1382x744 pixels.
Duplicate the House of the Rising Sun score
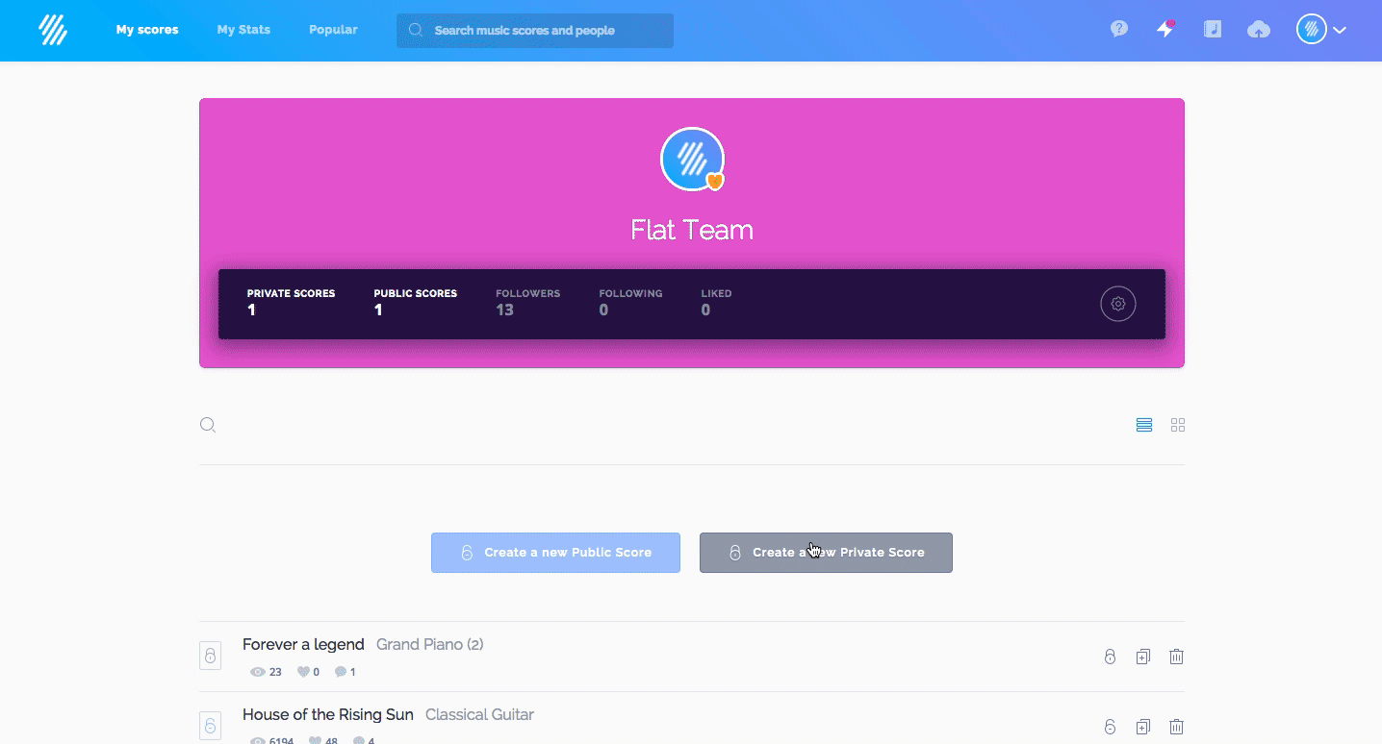tap(1142, 728)
